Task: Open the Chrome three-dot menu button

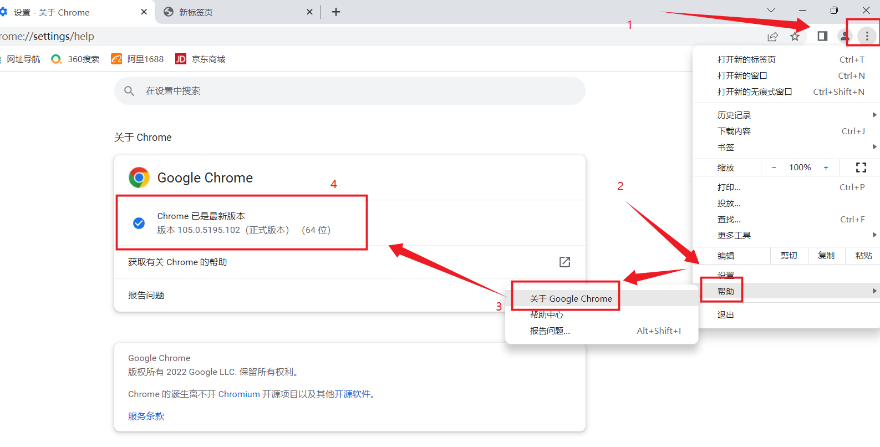Action: [867, 36]
